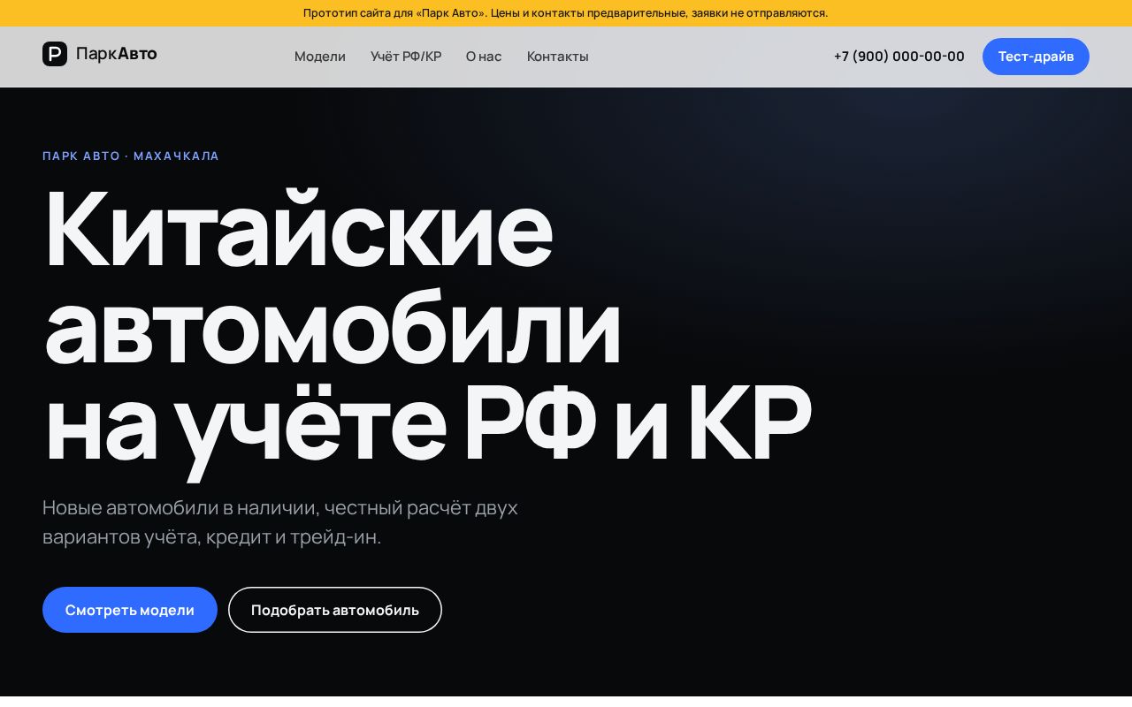Image resolution: width=1132 pixels, height=707 pixels.
Task: Open the О нас page
Action: [484, 57]
